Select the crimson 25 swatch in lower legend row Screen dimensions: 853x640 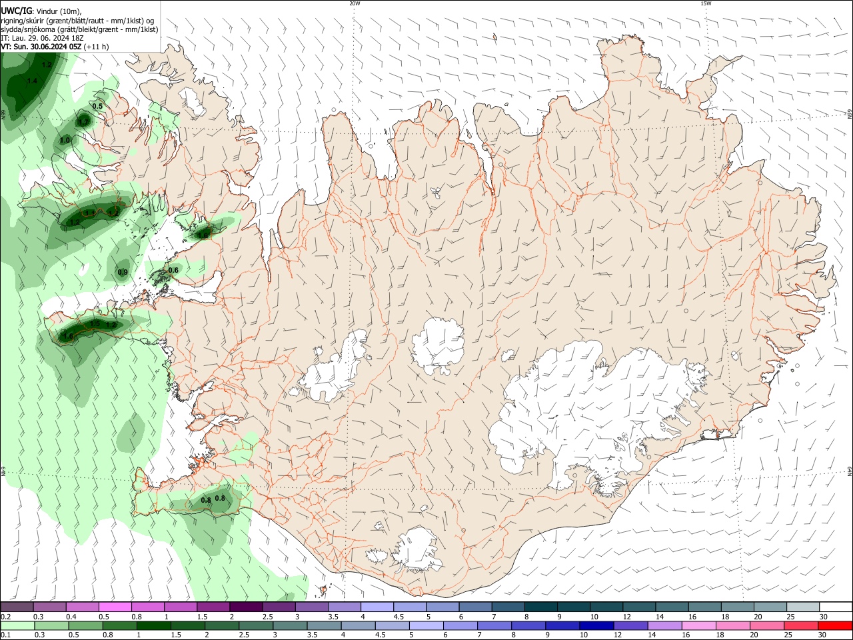click(802, 625)
